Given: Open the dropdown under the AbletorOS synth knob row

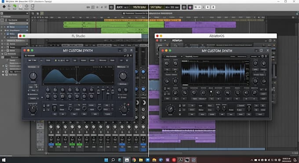Looking at the screenshot, I should point(200,99).
